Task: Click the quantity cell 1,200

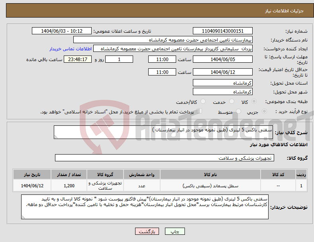Action: click(69, 186)
